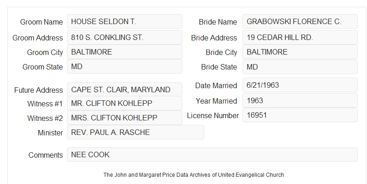
Task: Select the Bride Name field
Action: 300,21
